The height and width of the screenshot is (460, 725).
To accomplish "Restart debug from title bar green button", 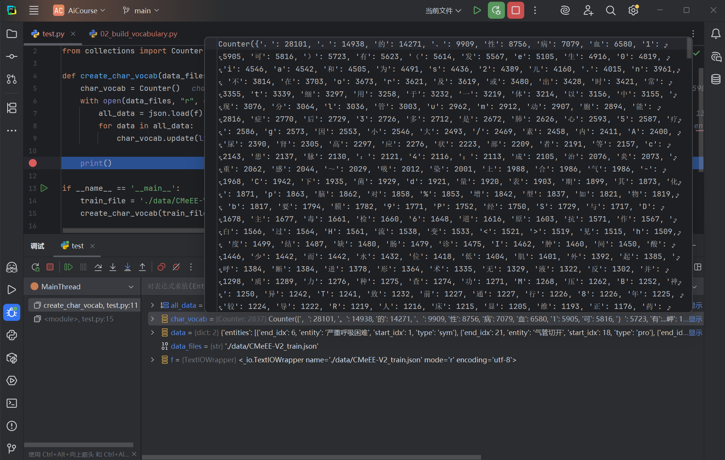I will pos(496,11).
